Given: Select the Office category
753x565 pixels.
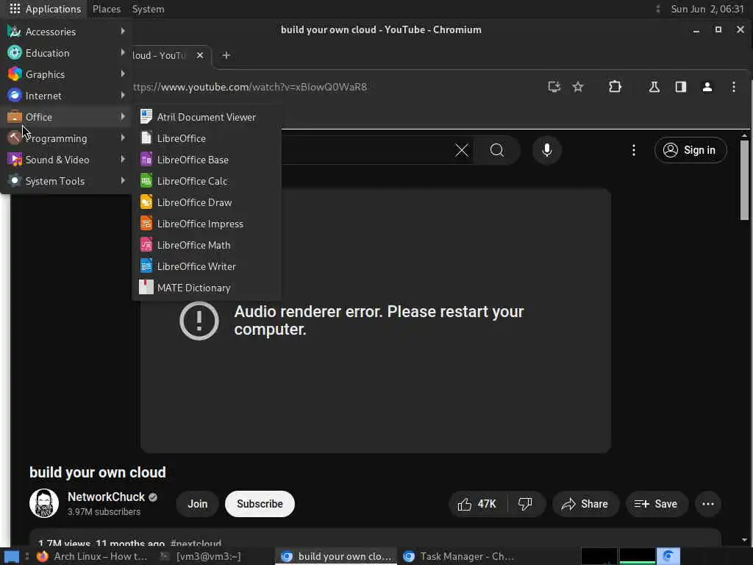Looking at the screenshot, I should [x=66, y=117].
